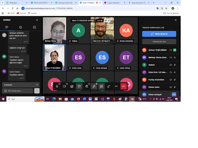
Task: Start screen sharing from the toolbar
Action: pyautogui.click(x=72, y=86)
